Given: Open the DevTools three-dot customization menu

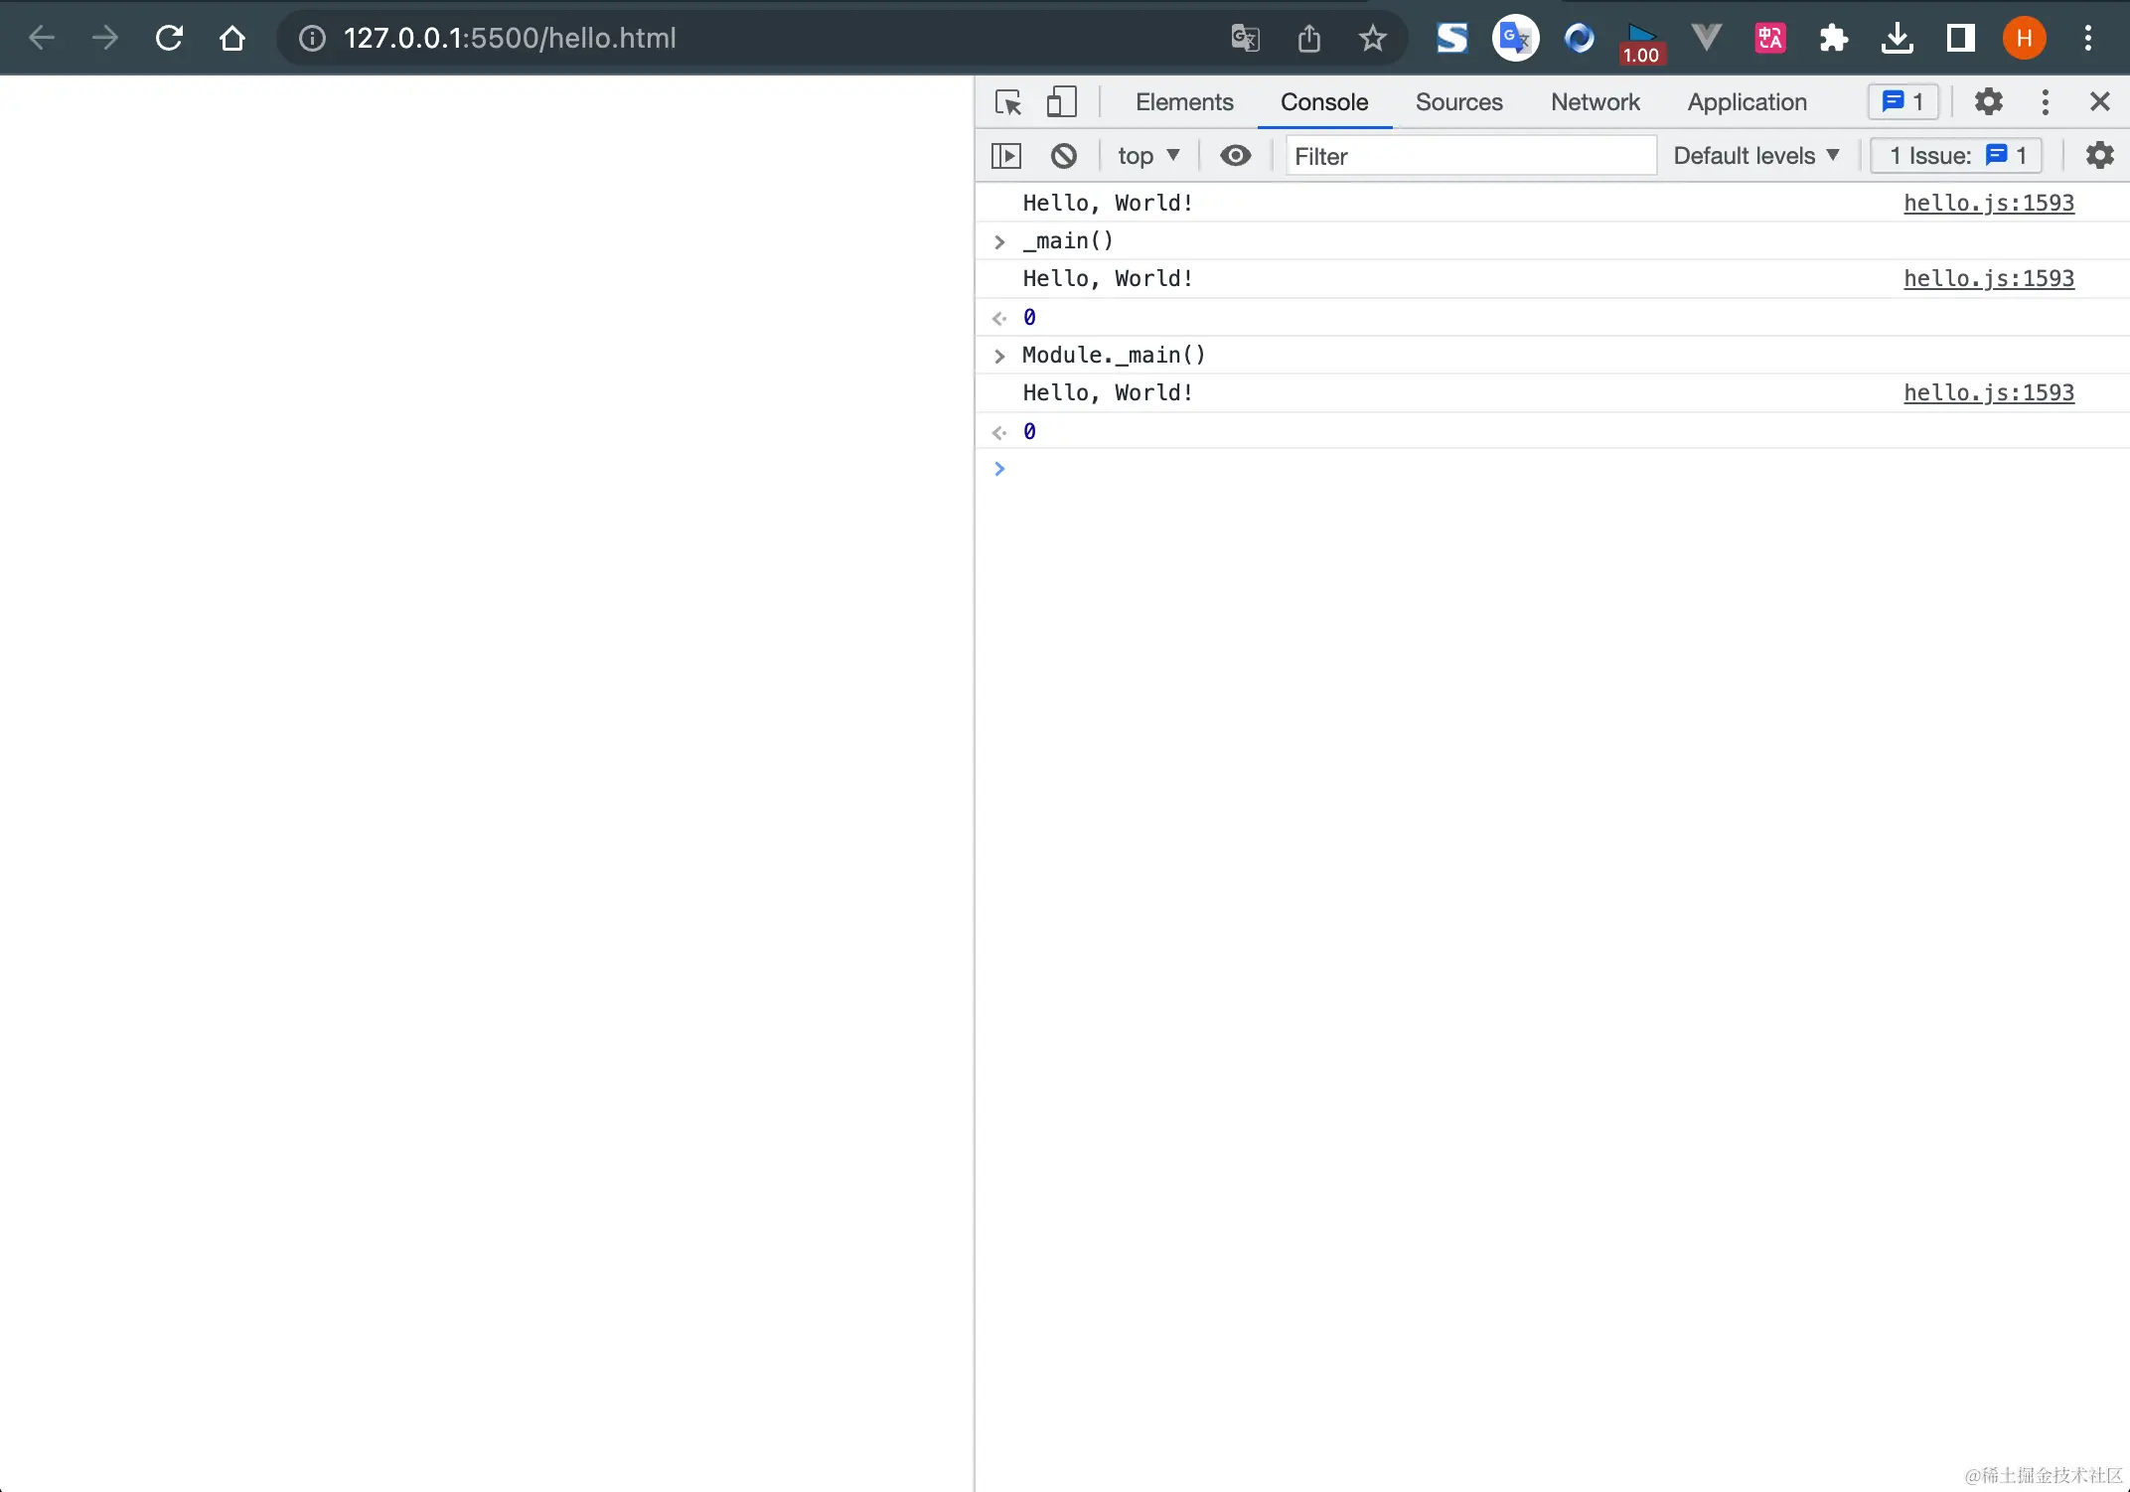Looking at the screenshot, I should [x=2045, y=102].
